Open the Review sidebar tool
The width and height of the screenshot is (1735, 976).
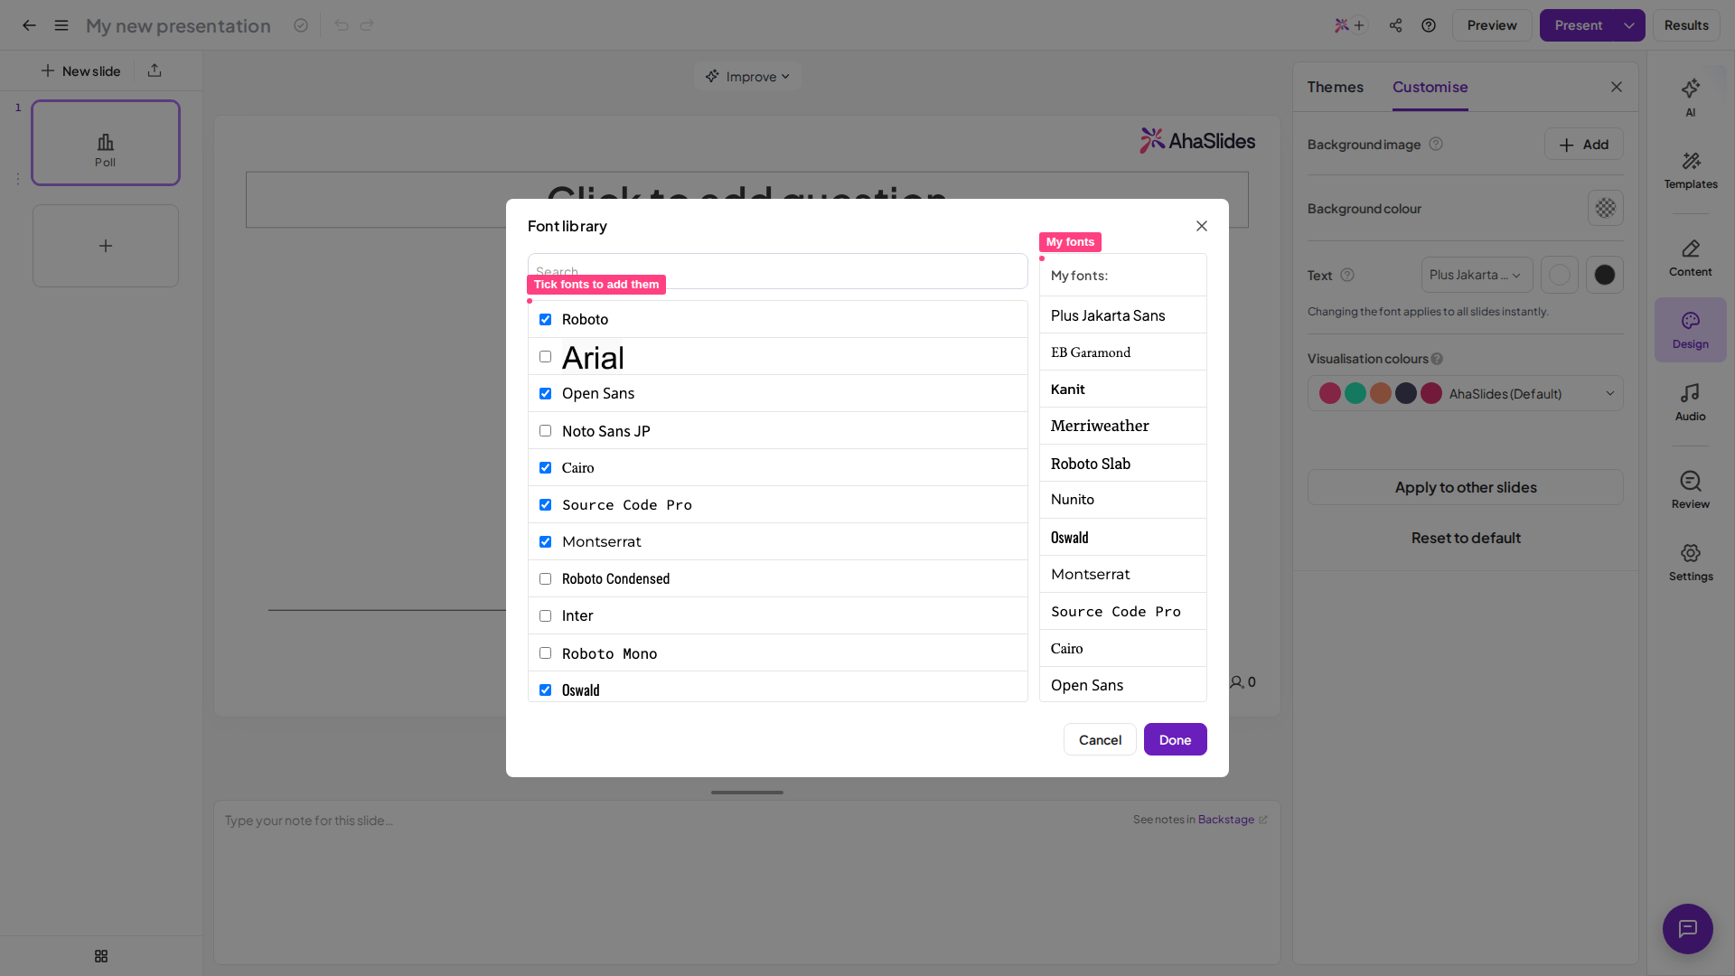click(1690, 490)
